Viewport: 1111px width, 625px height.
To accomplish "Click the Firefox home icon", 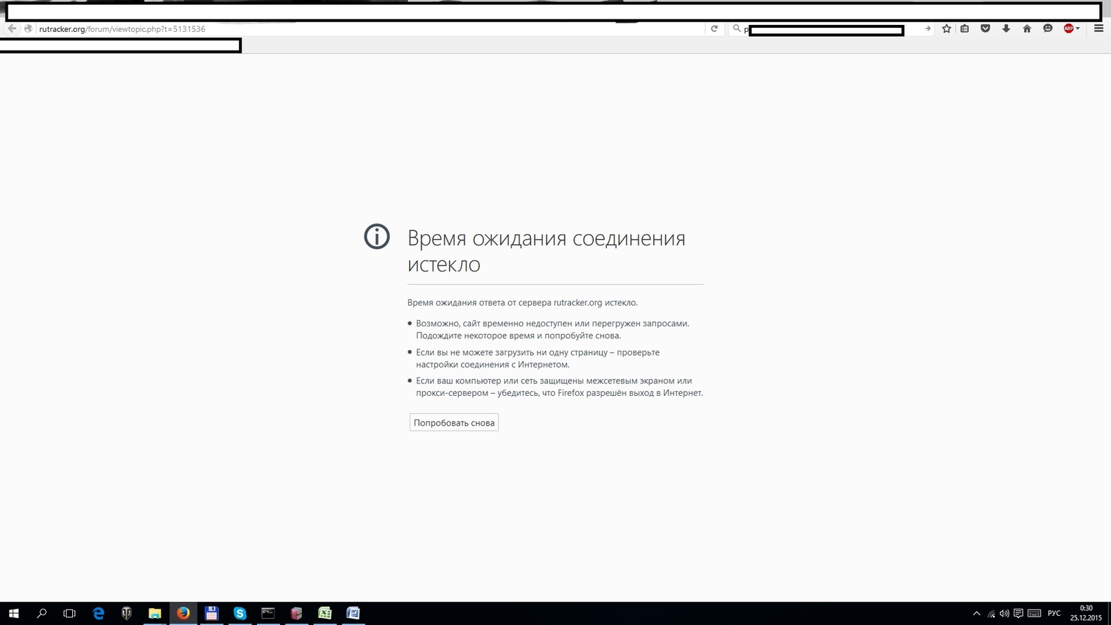I will [1027, 28].
